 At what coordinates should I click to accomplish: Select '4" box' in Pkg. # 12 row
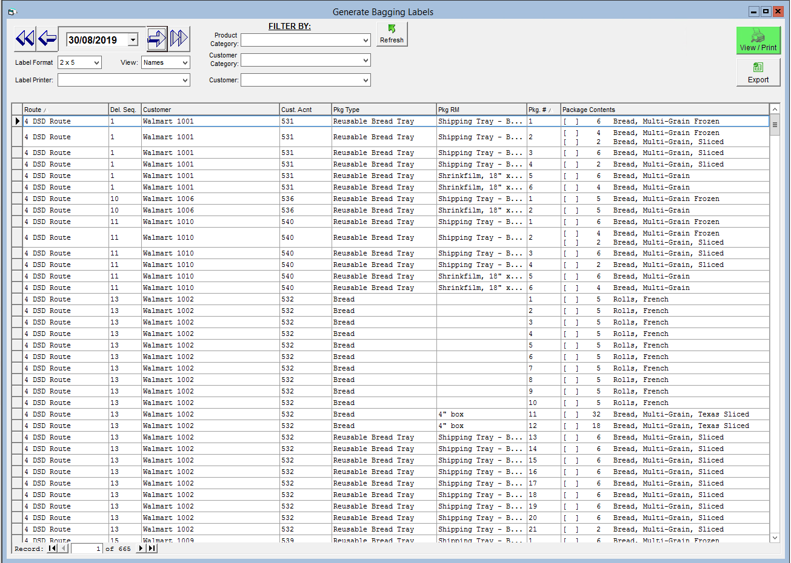pyautogui.click(x=451, y=426)
